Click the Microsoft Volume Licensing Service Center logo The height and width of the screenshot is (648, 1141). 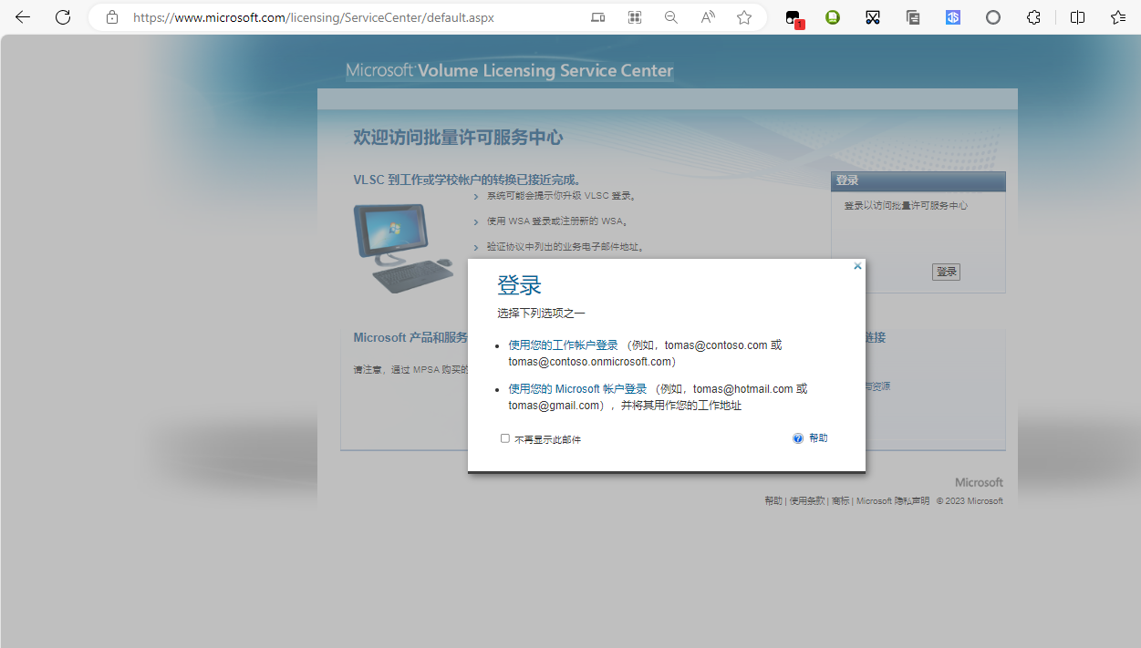click(x=509, y=71)
